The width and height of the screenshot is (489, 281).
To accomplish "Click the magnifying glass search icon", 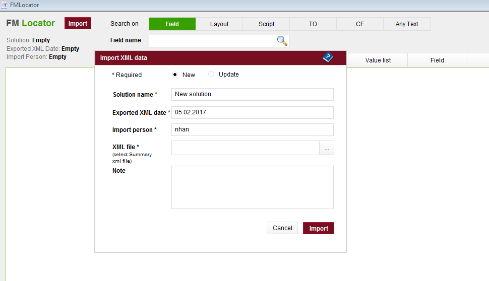I will tap(282, 41).
